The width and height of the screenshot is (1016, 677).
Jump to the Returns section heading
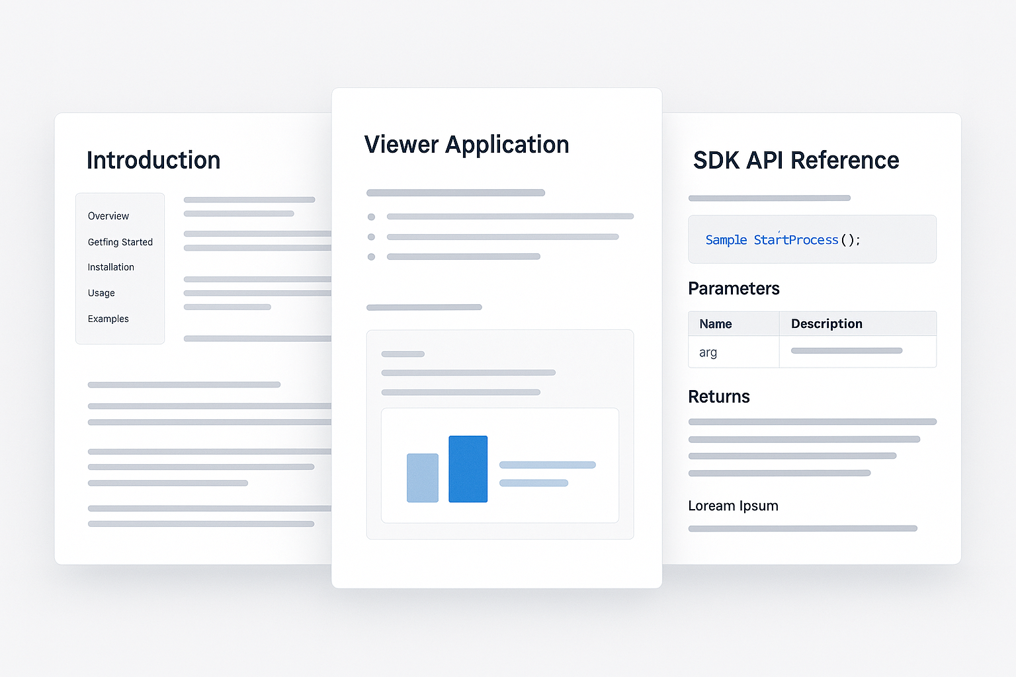coord(719,397)
